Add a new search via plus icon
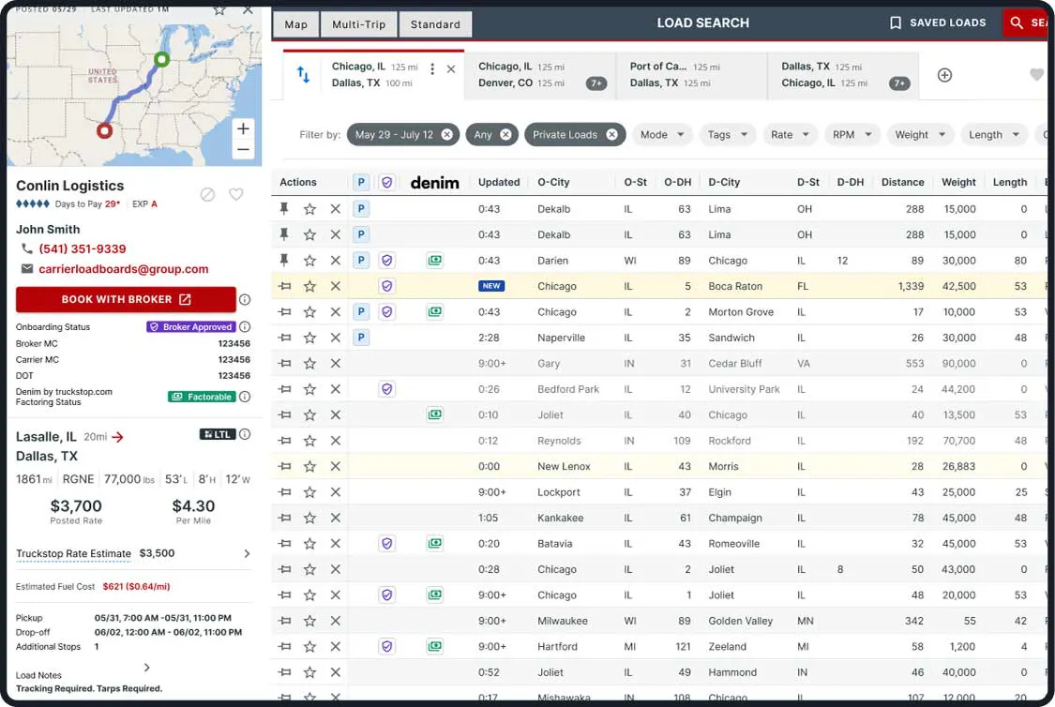1055x707 pixels. point(944,74)
